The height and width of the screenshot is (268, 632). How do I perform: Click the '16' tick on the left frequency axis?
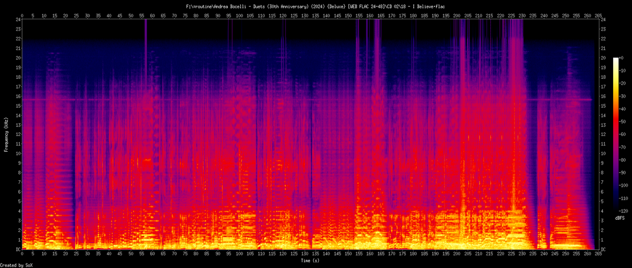[18, 97]
